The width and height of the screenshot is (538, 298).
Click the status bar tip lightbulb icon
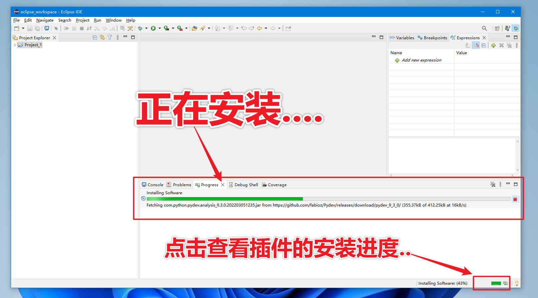click(517, 283)
